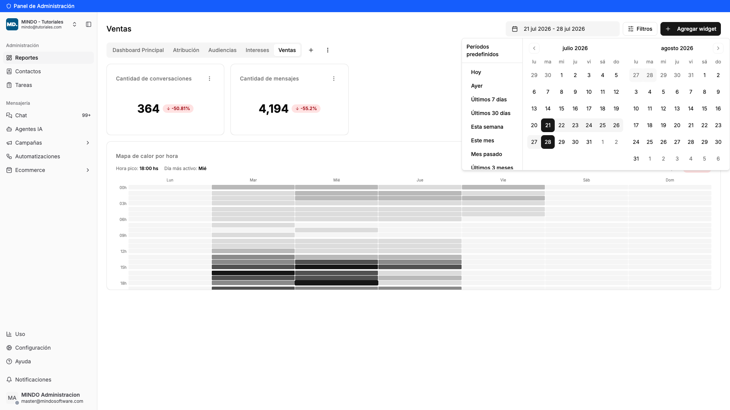Open Campañas menu item
The image size is (730, 410).
click(48, 143)
